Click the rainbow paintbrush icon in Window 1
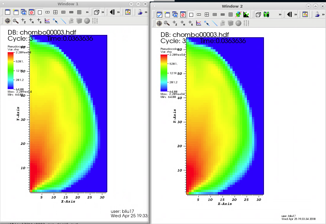Screen dimensions: 326x224 click(128, 12)
